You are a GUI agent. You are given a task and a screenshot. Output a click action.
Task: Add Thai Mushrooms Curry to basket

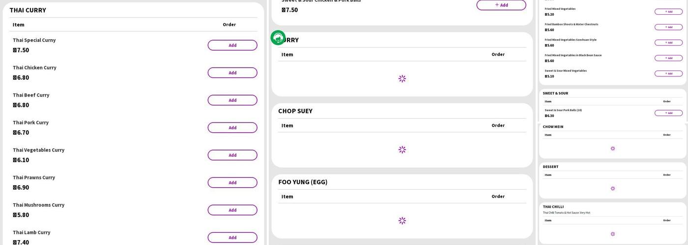(x=232, y=210)
